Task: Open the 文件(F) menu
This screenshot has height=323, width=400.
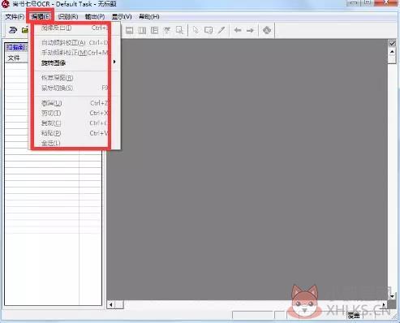Action: click(15, 17)
